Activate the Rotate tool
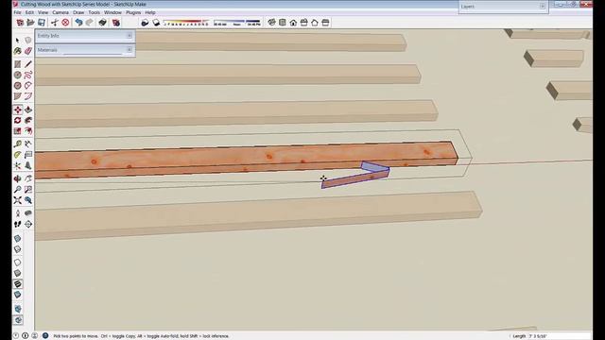Screen dimensions: 605x340 tap(17, 121)
